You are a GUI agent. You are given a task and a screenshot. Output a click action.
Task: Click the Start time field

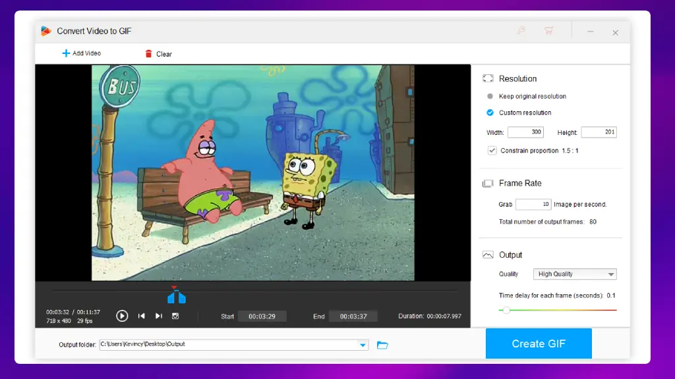(x=262, y=316)
